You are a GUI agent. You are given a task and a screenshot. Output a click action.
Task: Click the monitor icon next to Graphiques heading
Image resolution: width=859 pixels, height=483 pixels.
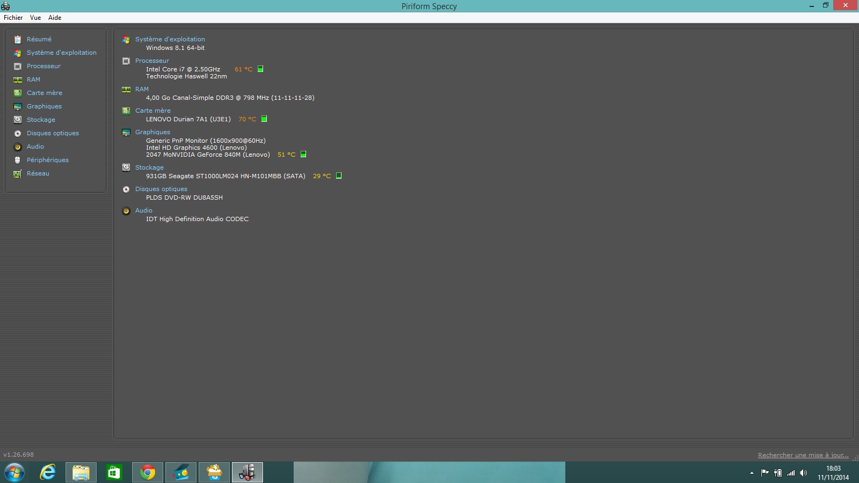click(126, 132)
